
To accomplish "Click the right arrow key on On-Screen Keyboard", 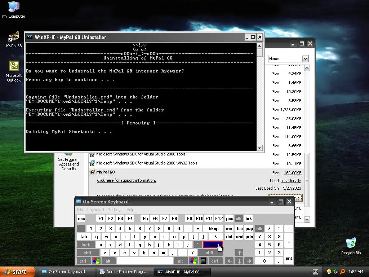I will 249,261.
